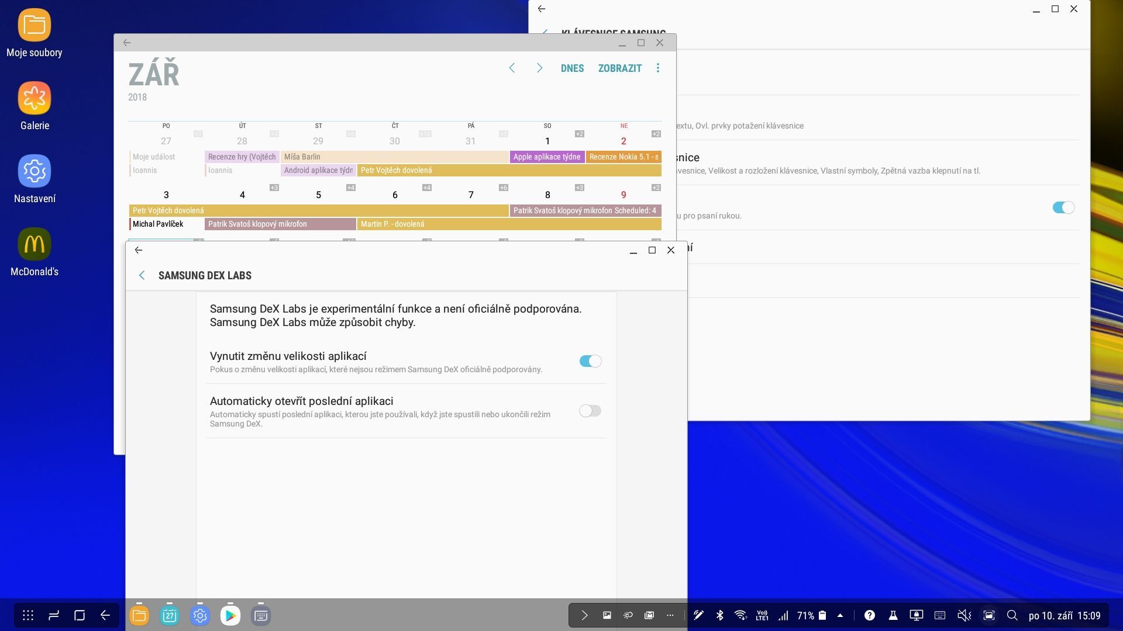This screenshot has height=631, width=1123.
Task: Click the DNES today button
Action: 572,68
